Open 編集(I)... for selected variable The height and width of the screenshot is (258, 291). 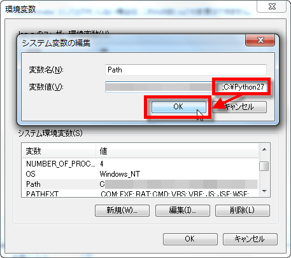click(183, 210)
